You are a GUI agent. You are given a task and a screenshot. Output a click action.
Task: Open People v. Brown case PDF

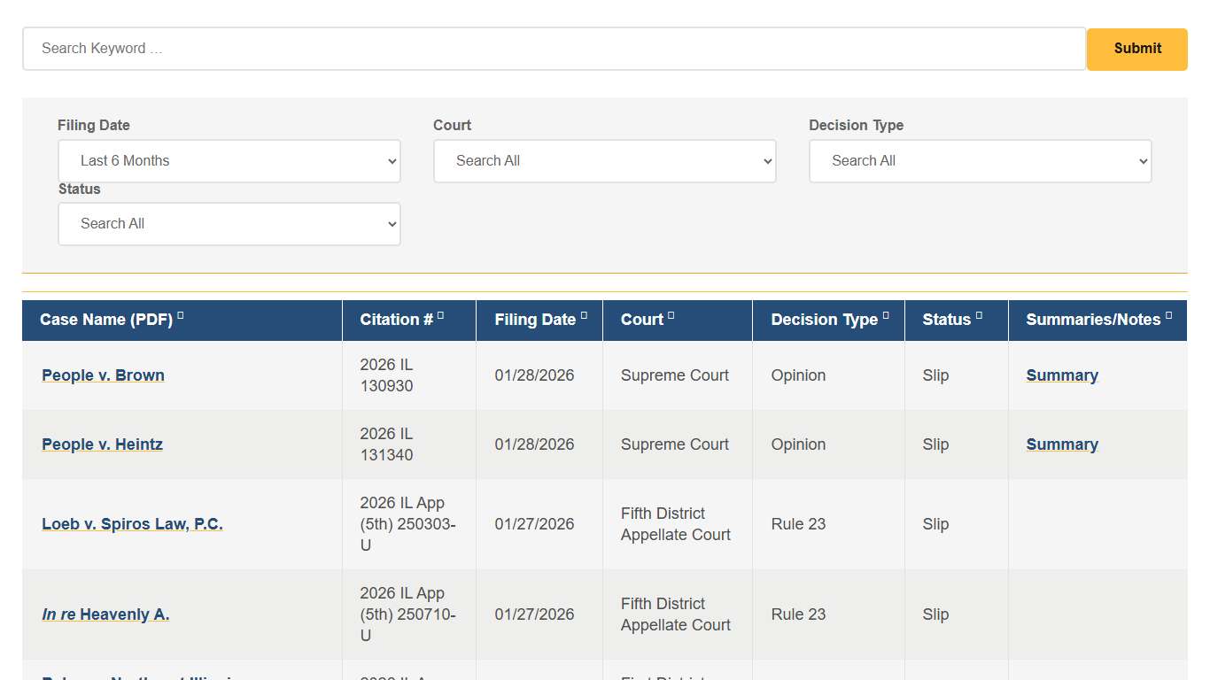[103, 375]
